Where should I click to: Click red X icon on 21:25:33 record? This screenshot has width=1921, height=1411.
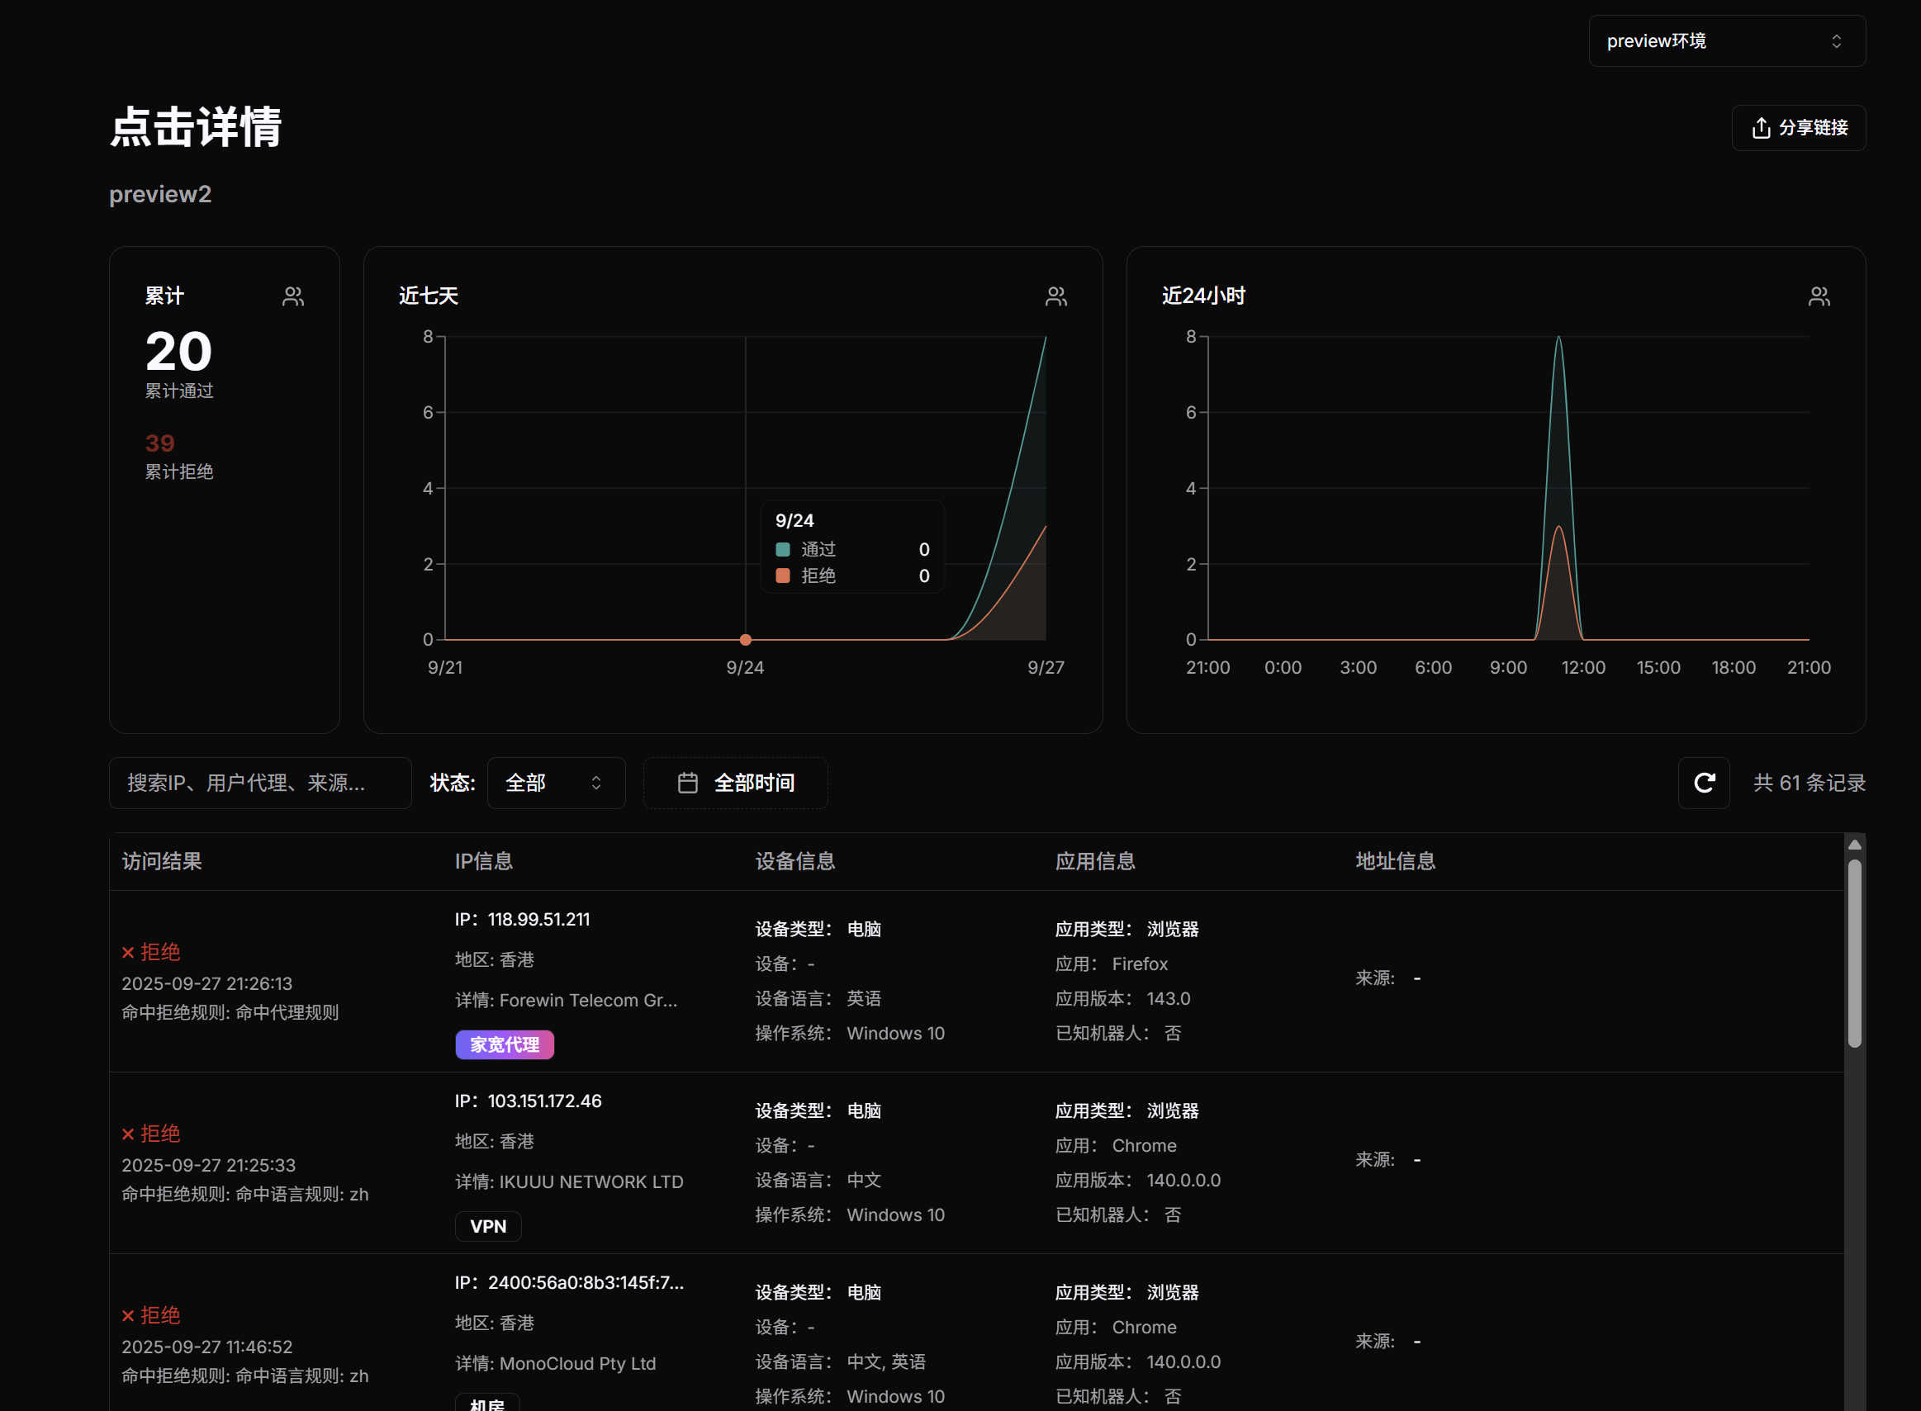[128, 1134]
